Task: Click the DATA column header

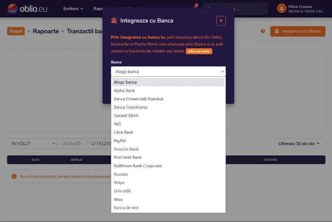Action: coord(35,159)
